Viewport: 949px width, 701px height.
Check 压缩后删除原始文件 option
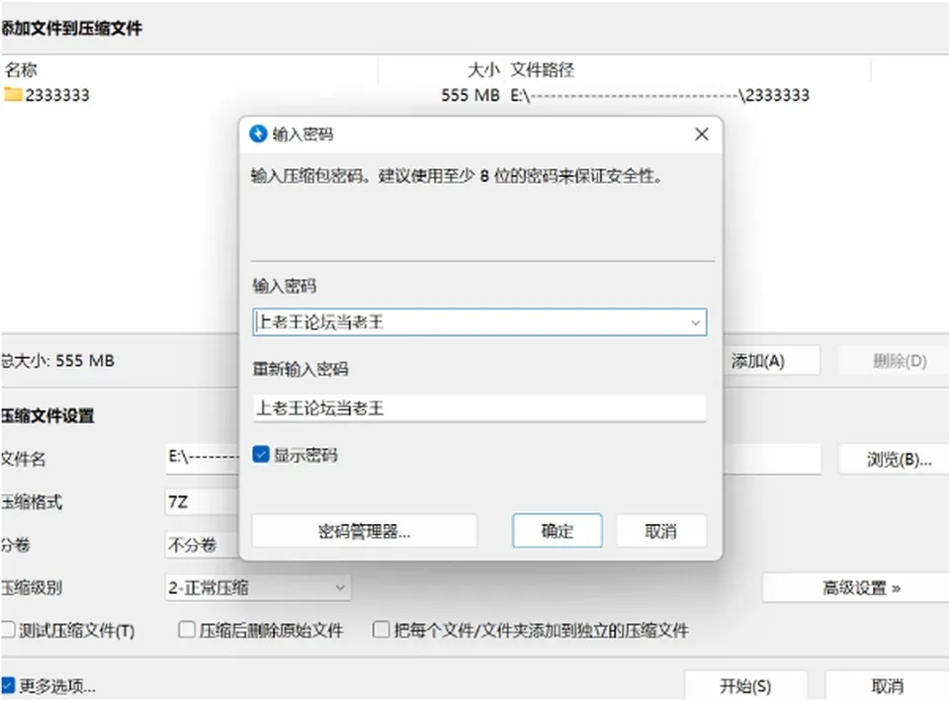tap(187, 630)
